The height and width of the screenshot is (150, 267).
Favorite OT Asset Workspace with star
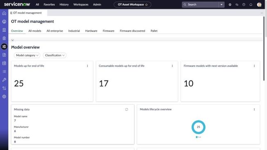[147, 4]
